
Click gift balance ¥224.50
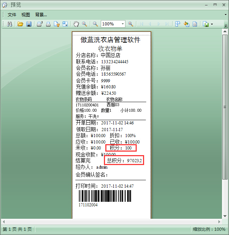[109, 93]
